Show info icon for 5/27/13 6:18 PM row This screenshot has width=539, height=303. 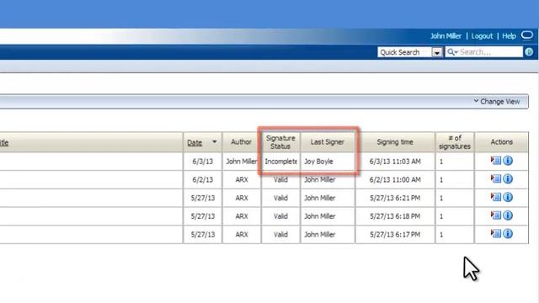click(x=508, y=215)
